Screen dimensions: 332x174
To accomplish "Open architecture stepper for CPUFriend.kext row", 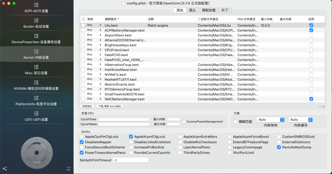I will point(100,50).
